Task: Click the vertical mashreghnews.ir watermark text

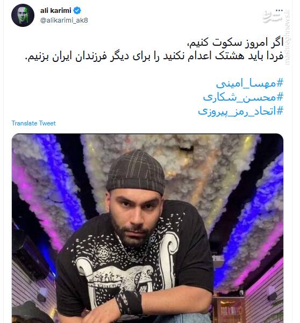Action: [x=287, y=38]
